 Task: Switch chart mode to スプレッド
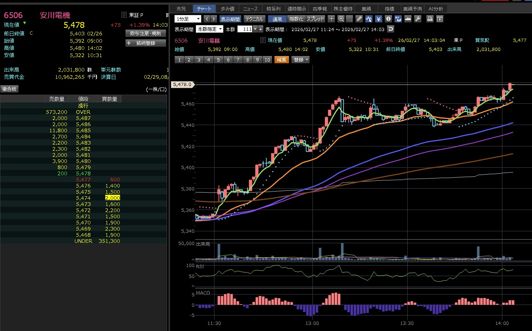[x=315, y=19]
